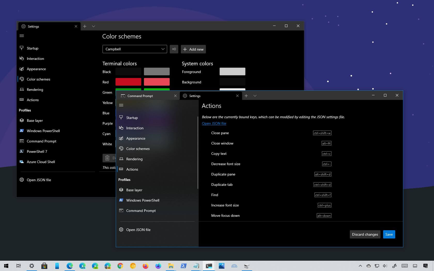Image resolution: width=434 pixels, height=271 pixels.
Task: Expand the new tab dropdown chevron
Action: (x=255, y=95)
